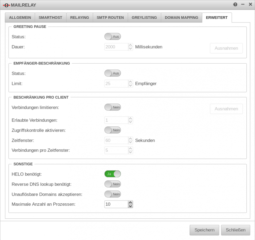This screenshot has width=255, height=240.
Task: Increase Maximale Anzahl an Prozessen value
Action: coord(130,203)
